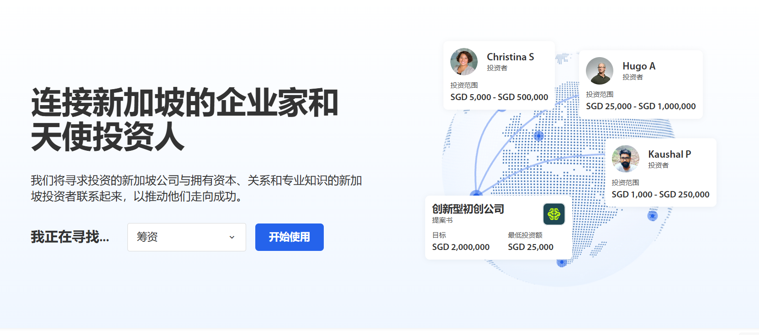The height and width of the screenshot is (335, 759).
Task: Click the blue map marker below Christina's card
Action: [538, 135]
